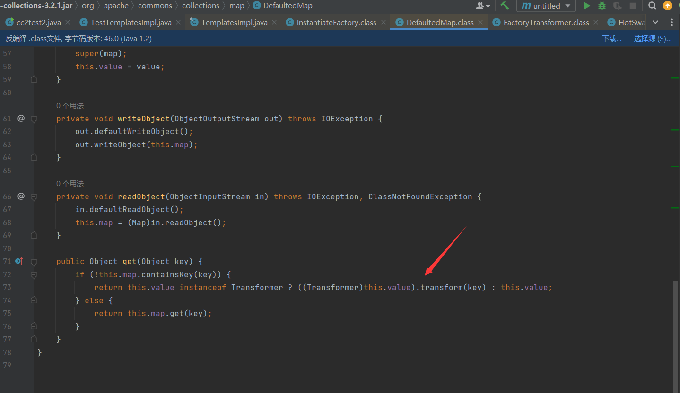This screenshot has width=680, height=393.
Task: Click the fold end marker on line 77
Action: 34,339
